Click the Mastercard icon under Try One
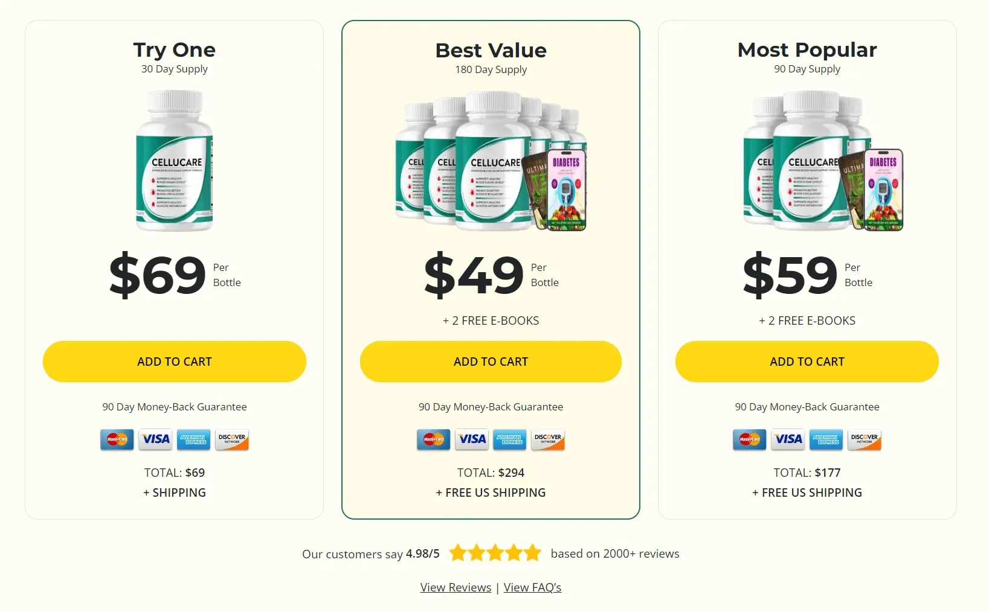This screenshot has height=612, width=989. [x=117, y=439]
